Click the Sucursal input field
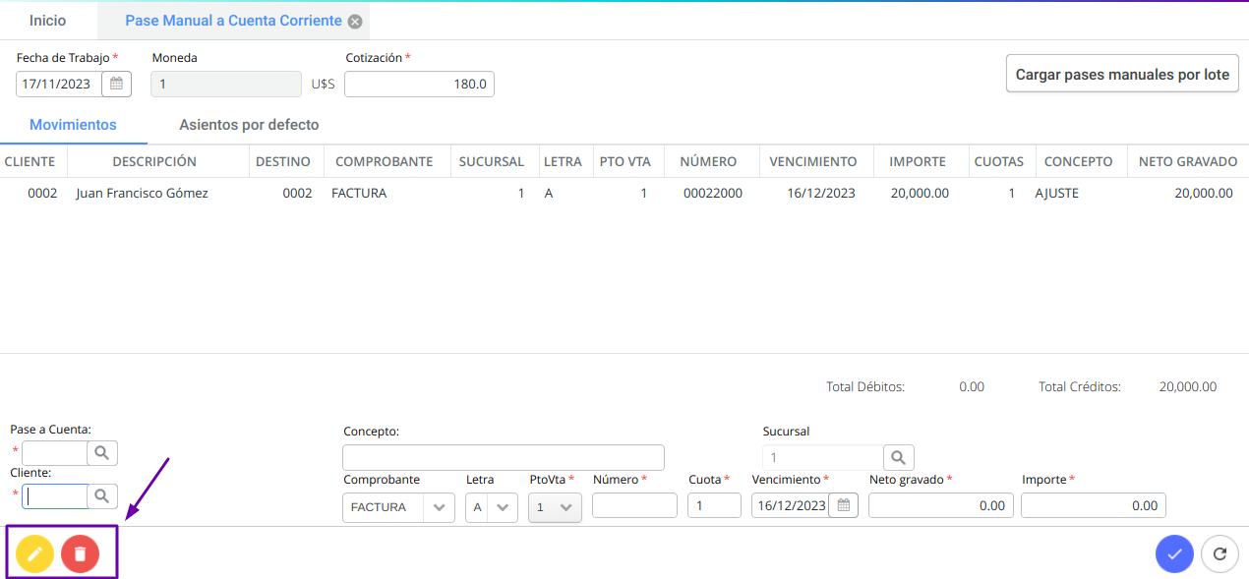 [823, 457]
